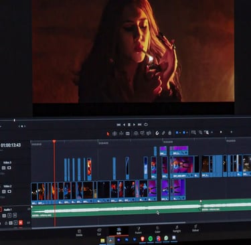Viewport: 251px width, 245px height.
Task: Open the red-and-blue app icon left of WhatsApp in taskbar
Action: pos(158,239)
